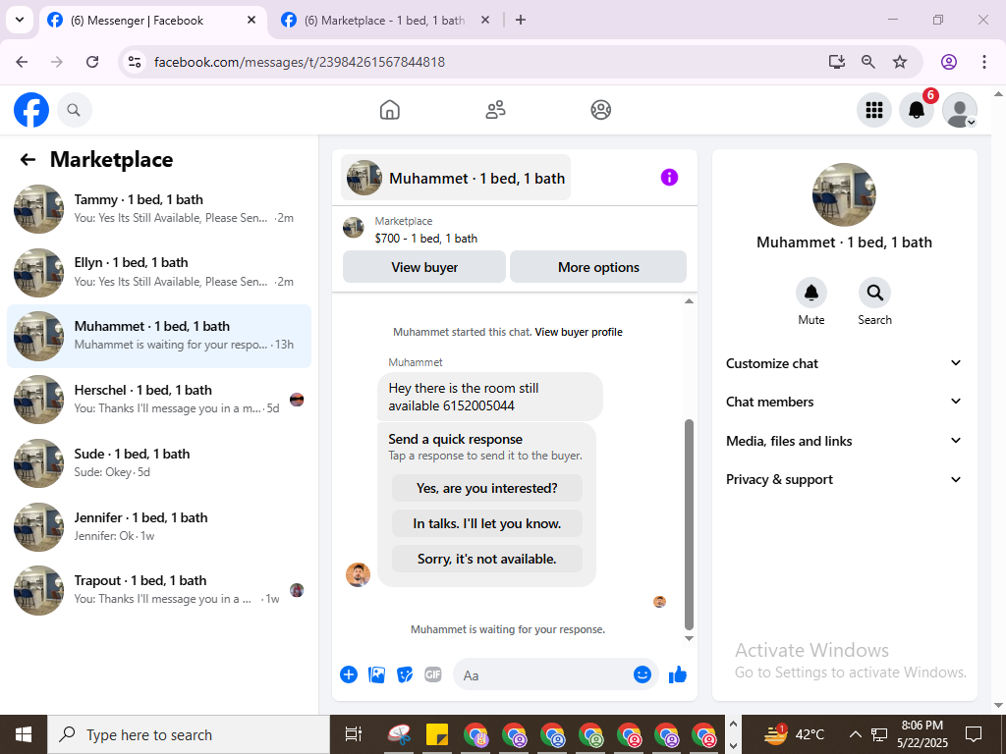Screen dimensions: 1006x754
Task: Open the tab search dropdown arrow
Action: [20, 20]
